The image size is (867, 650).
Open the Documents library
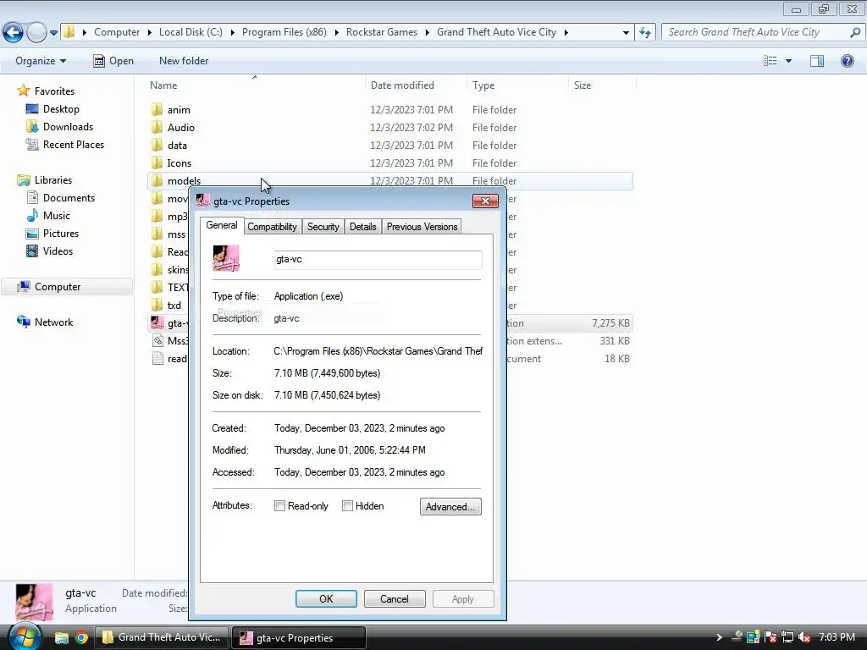pos(69,198)
